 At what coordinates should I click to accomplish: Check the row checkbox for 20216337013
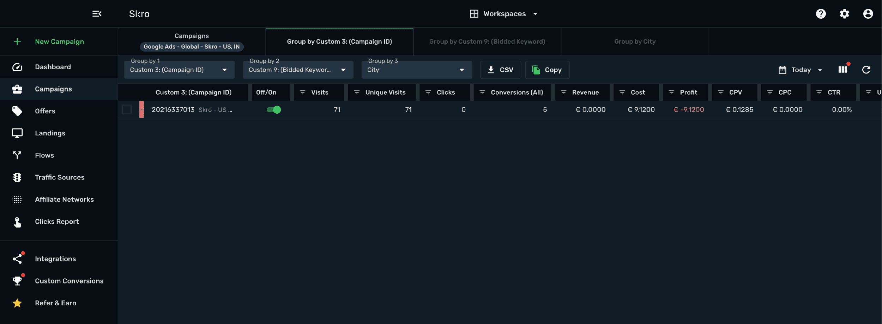(127, 110)
